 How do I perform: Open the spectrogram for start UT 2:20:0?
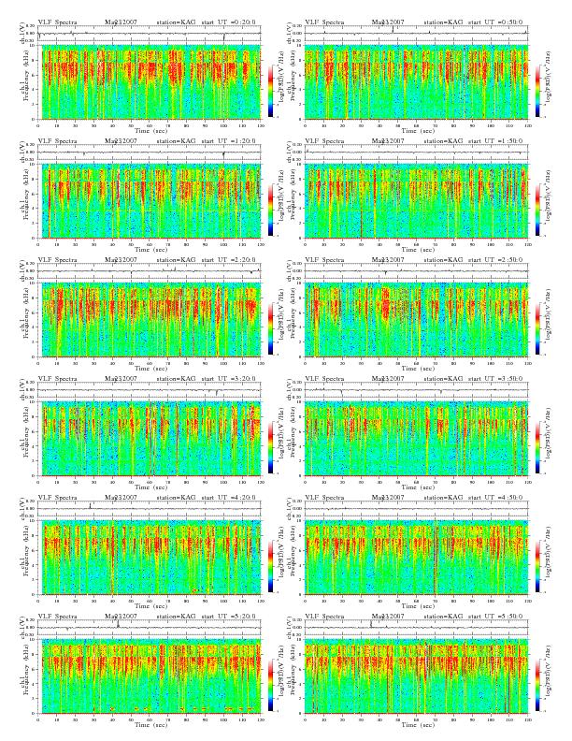coord(150,320)
